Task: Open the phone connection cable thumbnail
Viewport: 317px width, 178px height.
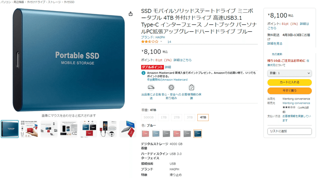Action: tap(108, 129)
